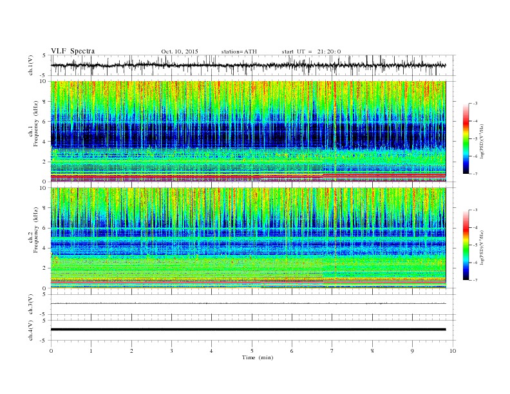Click the time axis tick label "3"
Screen dimensions: 510x394
[171, 351]
